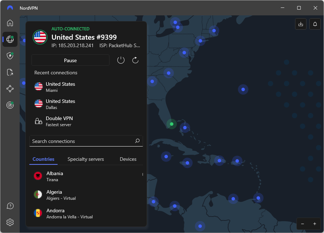The width and height of the screenshot is (324, 233).
Task: Connect to recent United States Miami
Action: click(x=86, y=87)
